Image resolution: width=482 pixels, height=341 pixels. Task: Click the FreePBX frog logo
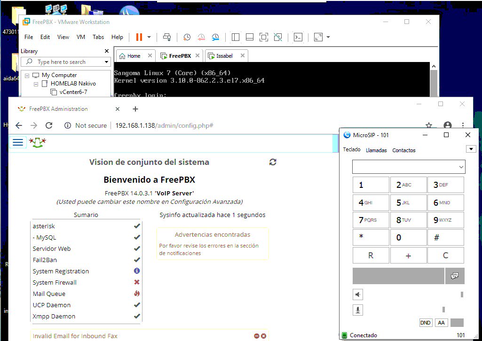(38, 142)
